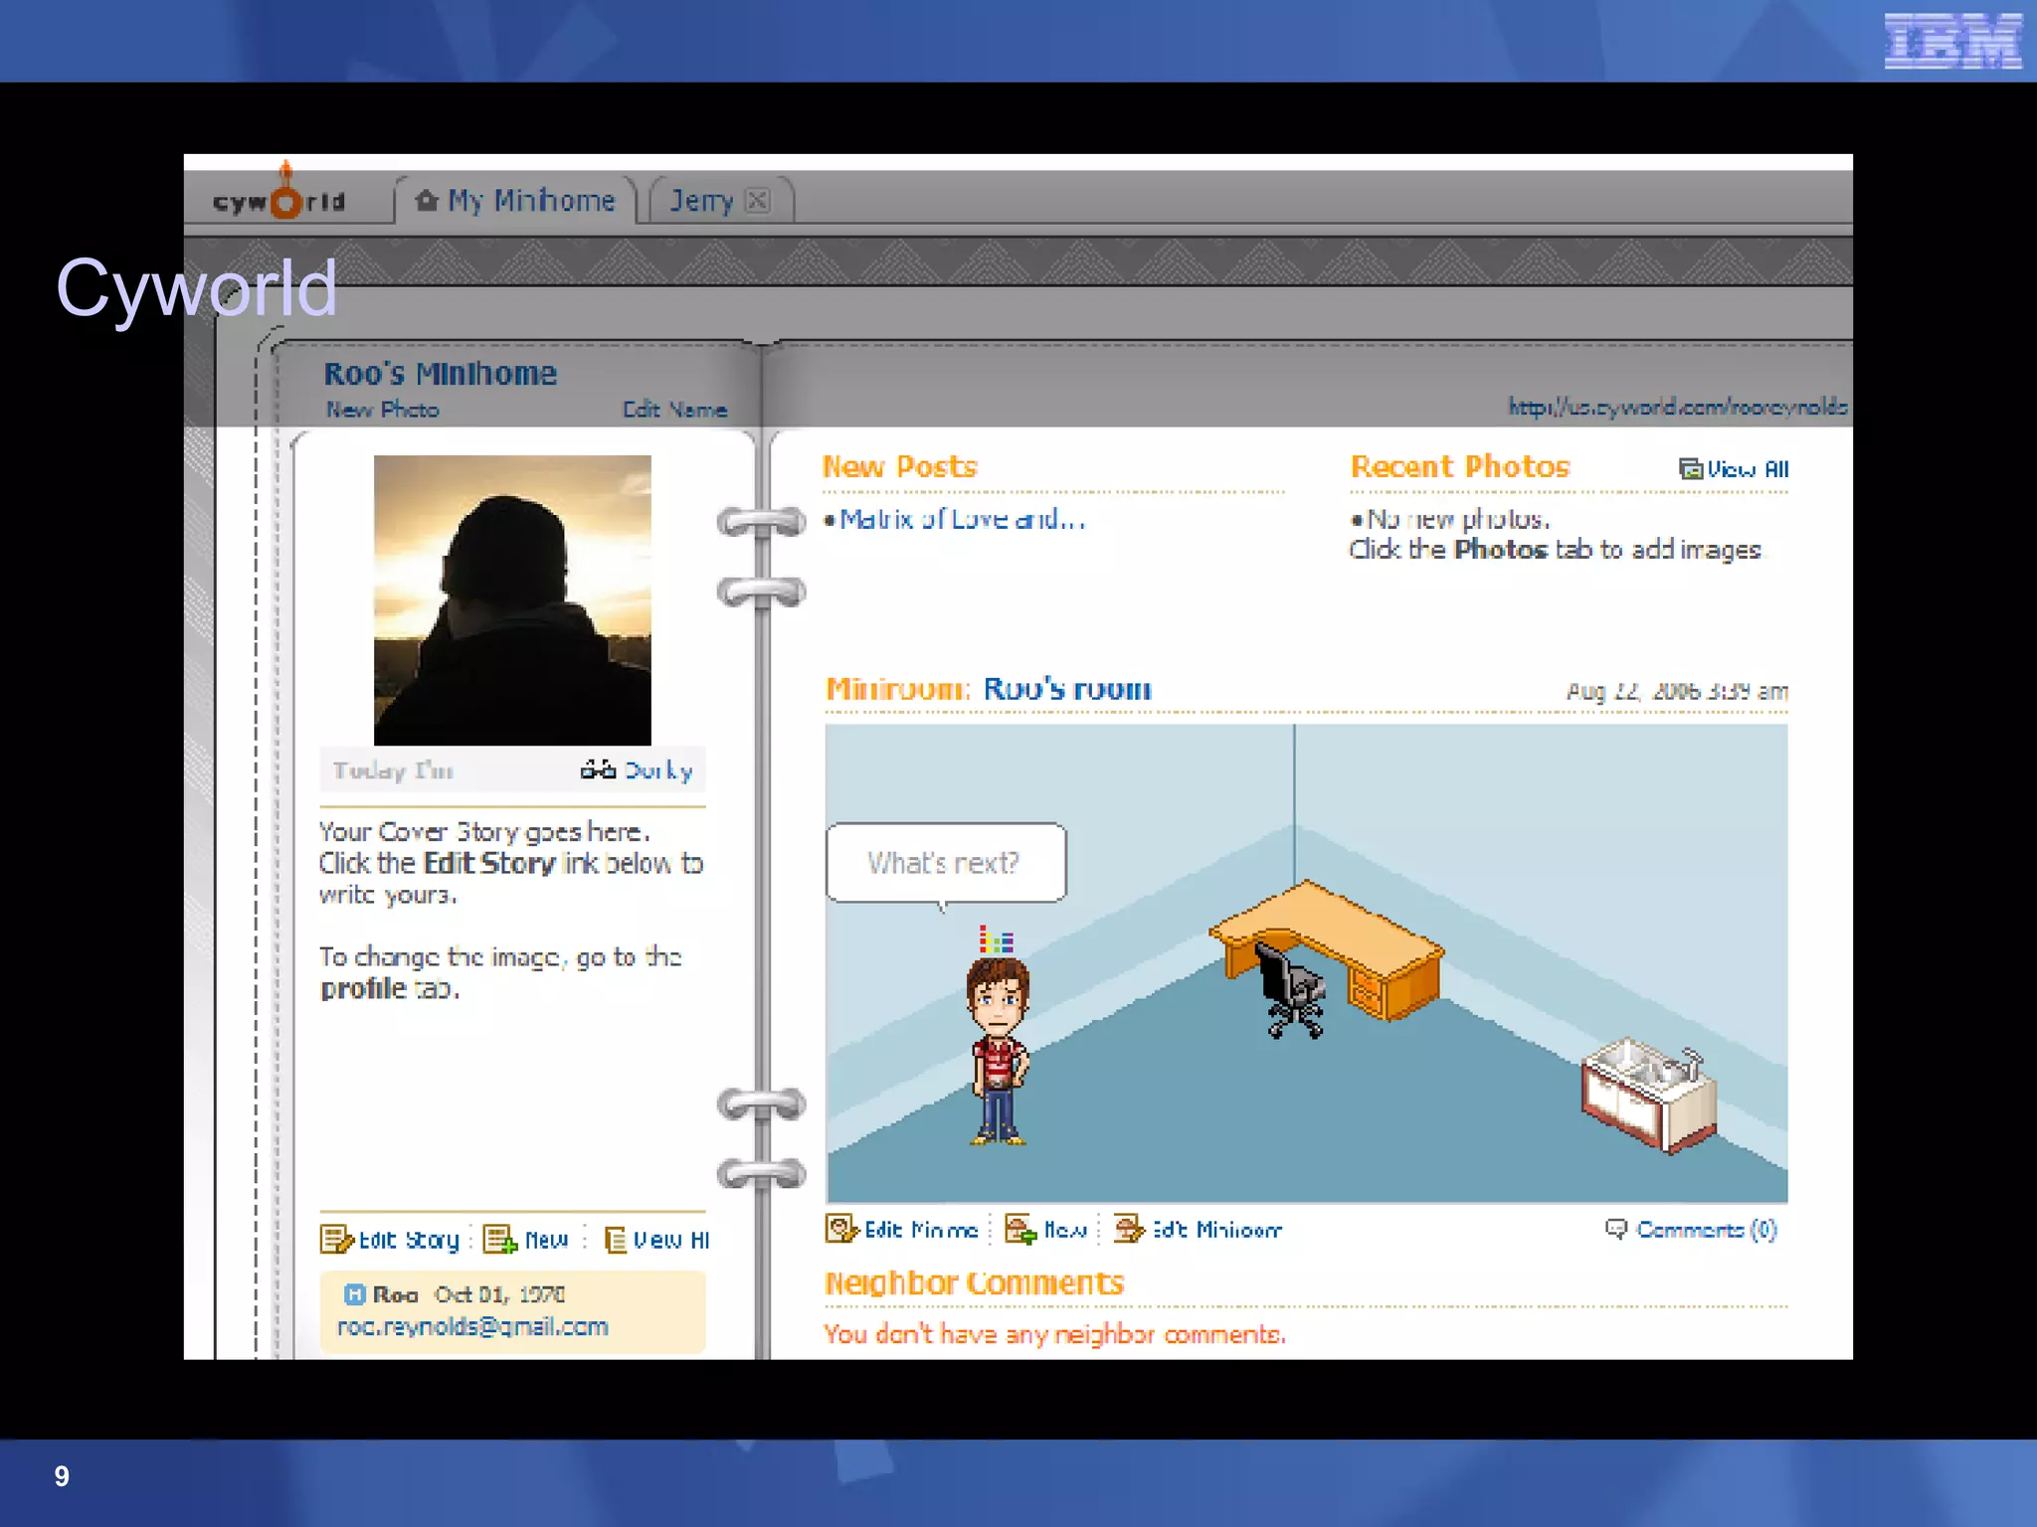The height and width of the screenshot is (1527, 2037).
Task: Click the New Photo link
Action: 383,410
